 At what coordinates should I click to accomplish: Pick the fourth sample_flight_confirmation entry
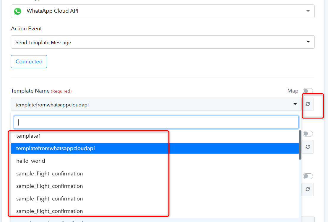click(x=155, y=211)
